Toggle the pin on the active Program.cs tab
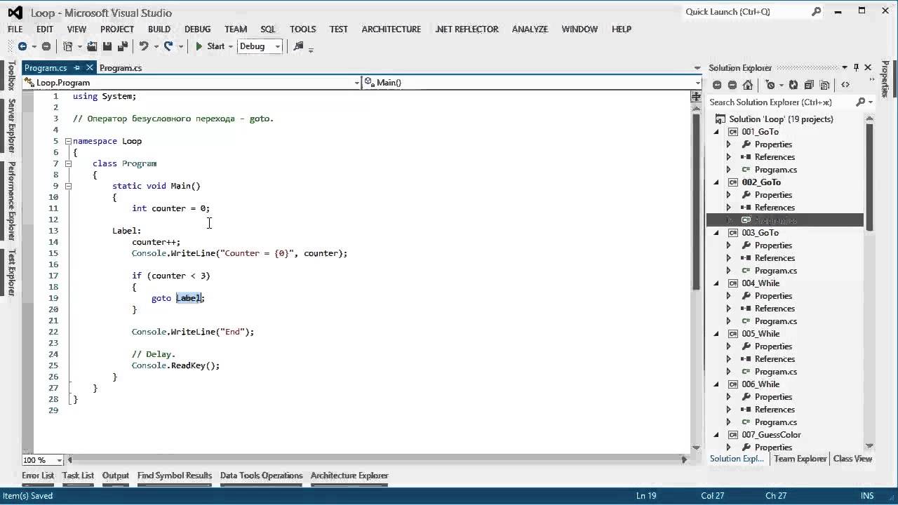The height and width of the screenshot is (505, 898). click(x=76, y=68)
